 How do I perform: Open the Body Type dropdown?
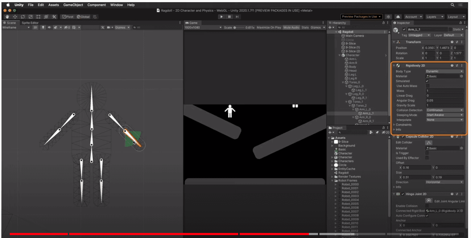(445, 71)
